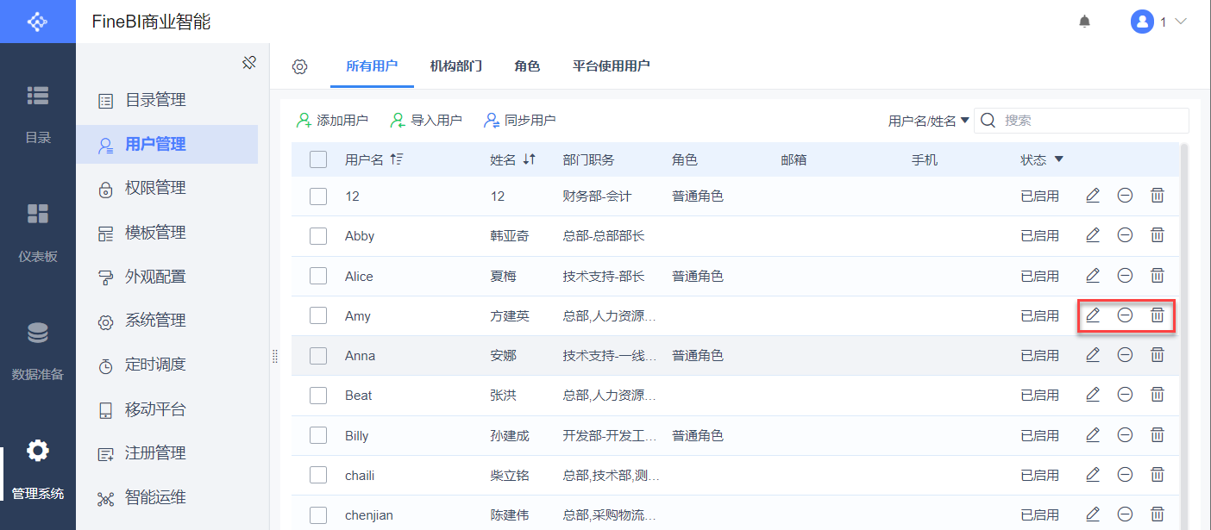Open the 数据准备 data preparation section
1211x530 pixels.
(38, 349)
